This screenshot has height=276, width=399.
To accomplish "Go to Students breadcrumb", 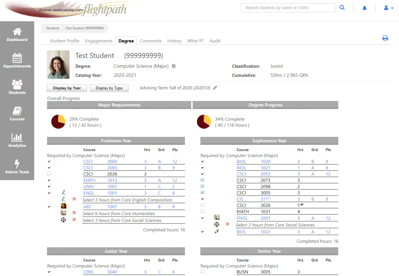I will [53, 28].
